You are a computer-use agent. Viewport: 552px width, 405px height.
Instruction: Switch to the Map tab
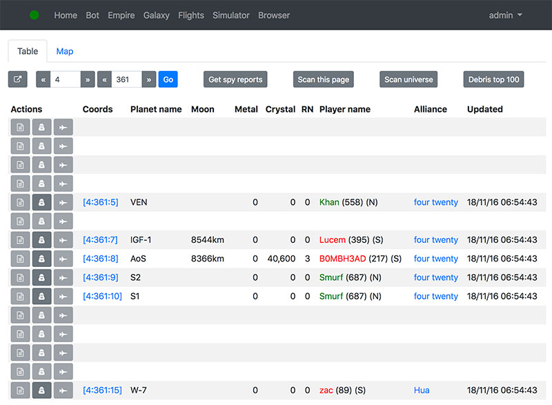click(x=65, y=51)
